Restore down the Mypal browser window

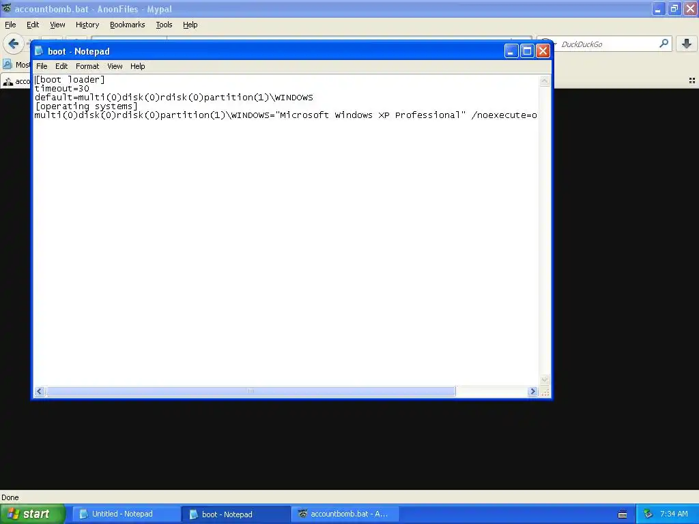674,8
